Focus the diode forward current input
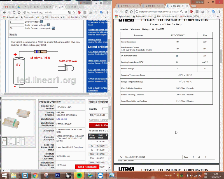 pos(17,29)
